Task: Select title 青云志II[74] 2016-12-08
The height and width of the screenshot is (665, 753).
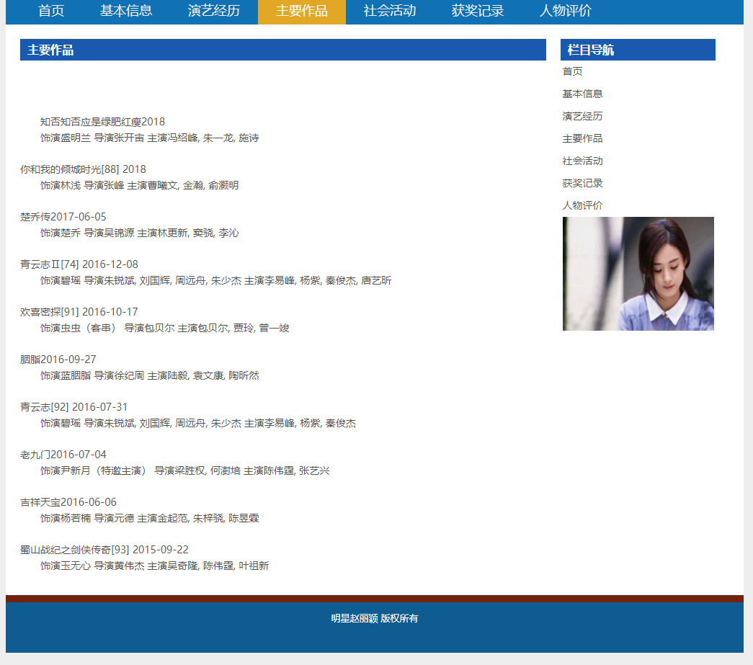Action: 79,264
